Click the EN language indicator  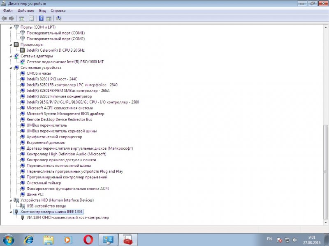(x=269, y=239)
